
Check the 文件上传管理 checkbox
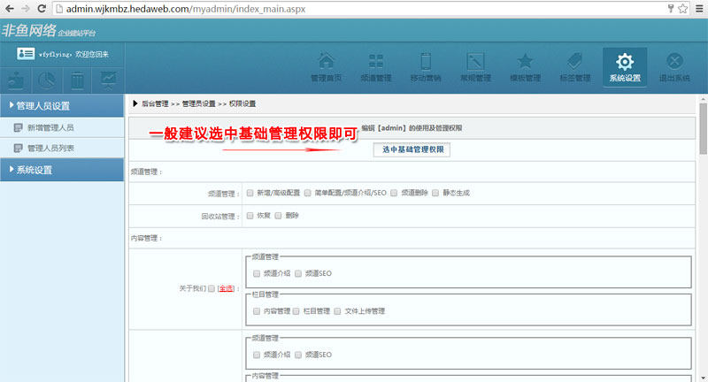pyautogui.click(x=337, y=311)
